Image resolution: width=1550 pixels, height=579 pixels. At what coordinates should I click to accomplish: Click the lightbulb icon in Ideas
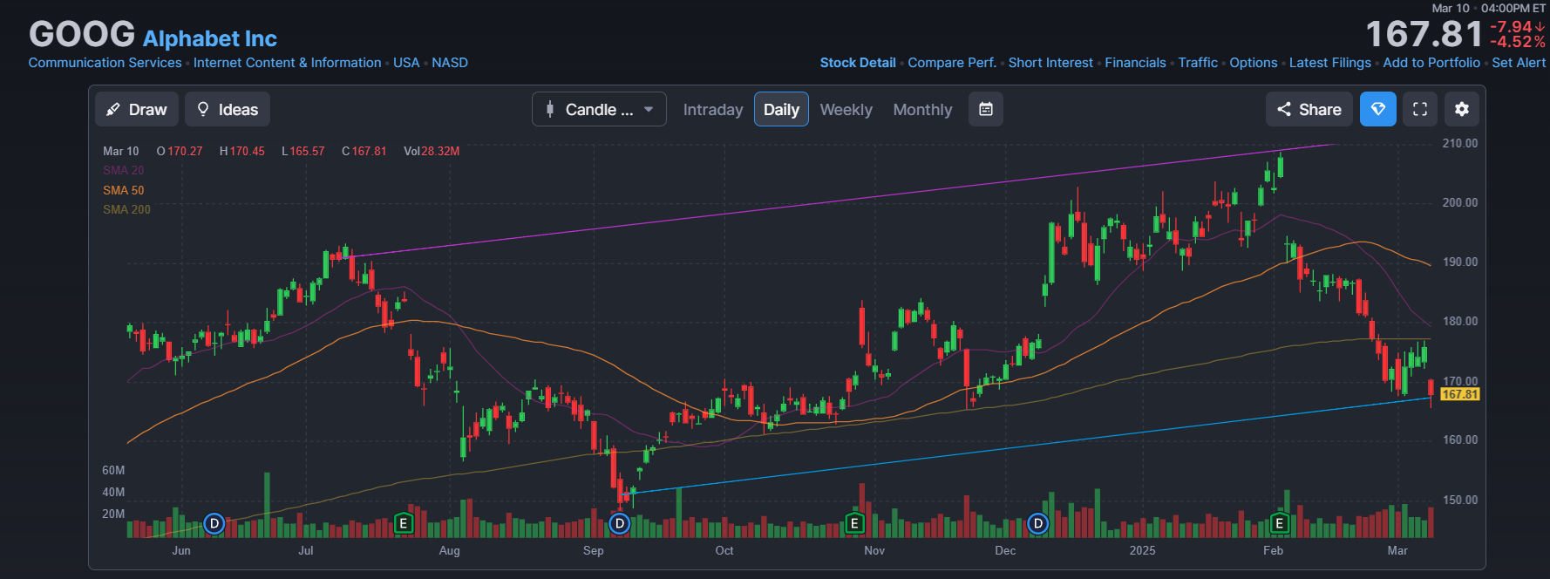[x=203, y=109]
